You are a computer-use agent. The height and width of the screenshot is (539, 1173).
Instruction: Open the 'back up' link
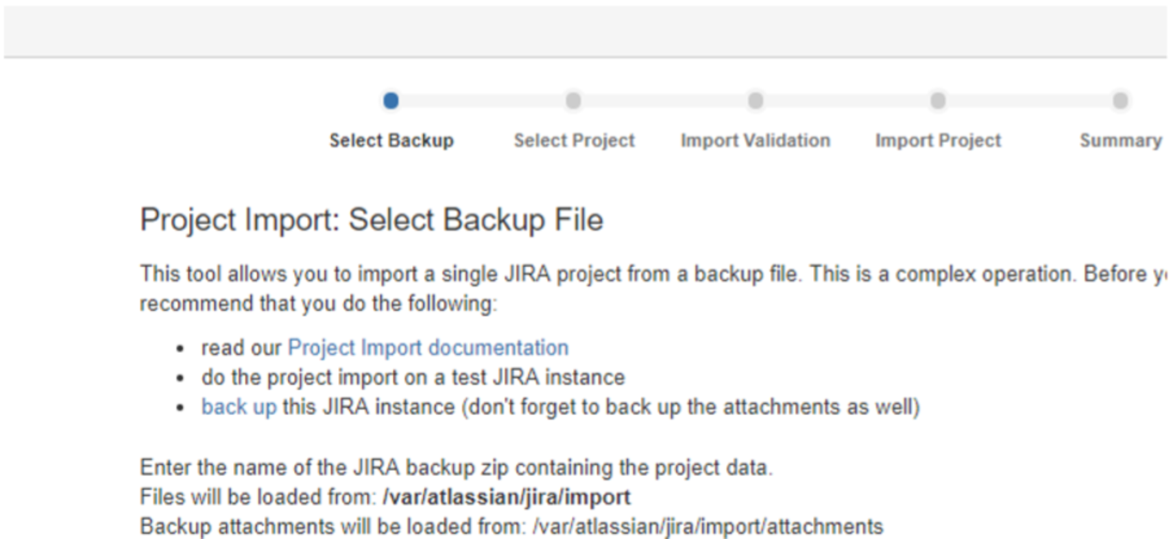click(239, 407)
